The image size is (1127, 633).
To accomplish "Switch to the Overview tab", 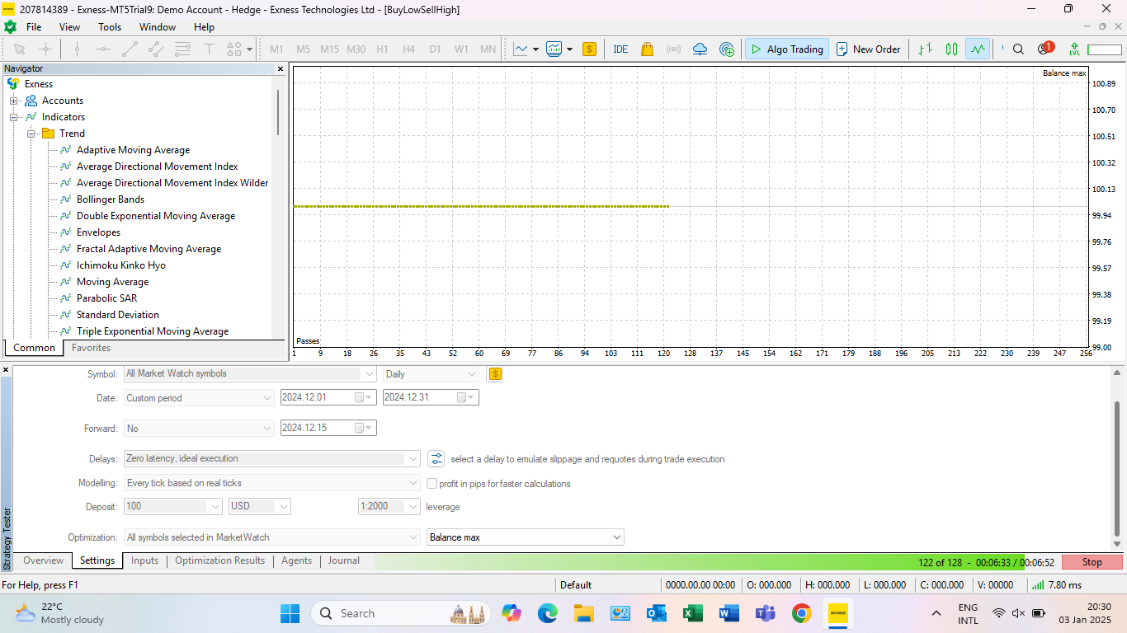I will pyautogui.click(x=43, y=560).
